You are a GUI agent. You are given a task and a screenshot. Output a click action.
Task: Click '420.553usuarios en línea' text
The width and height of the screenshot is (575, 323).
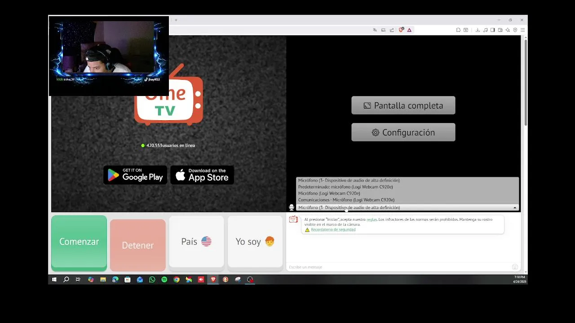pyautogui.click(x=171, y=145)
